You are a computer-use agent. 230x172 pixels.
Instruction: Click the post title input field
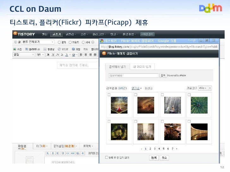pyautogui.click(x=78, y=65)
